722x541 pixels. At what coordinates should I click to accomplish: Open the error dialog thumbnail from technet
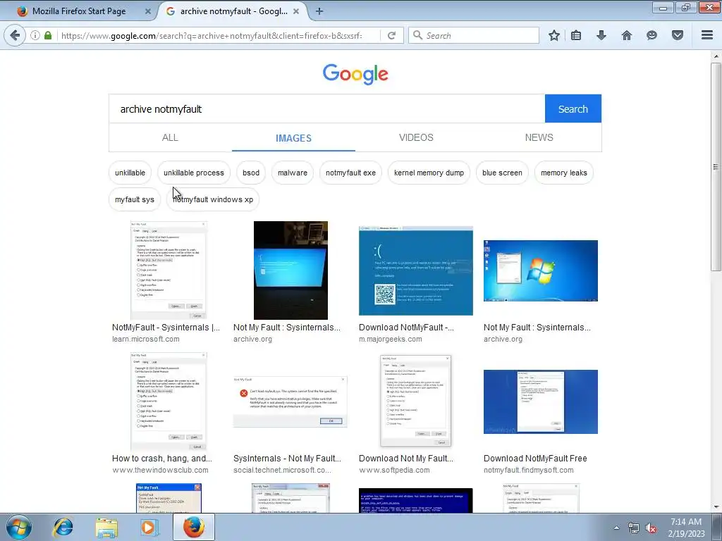290,402
